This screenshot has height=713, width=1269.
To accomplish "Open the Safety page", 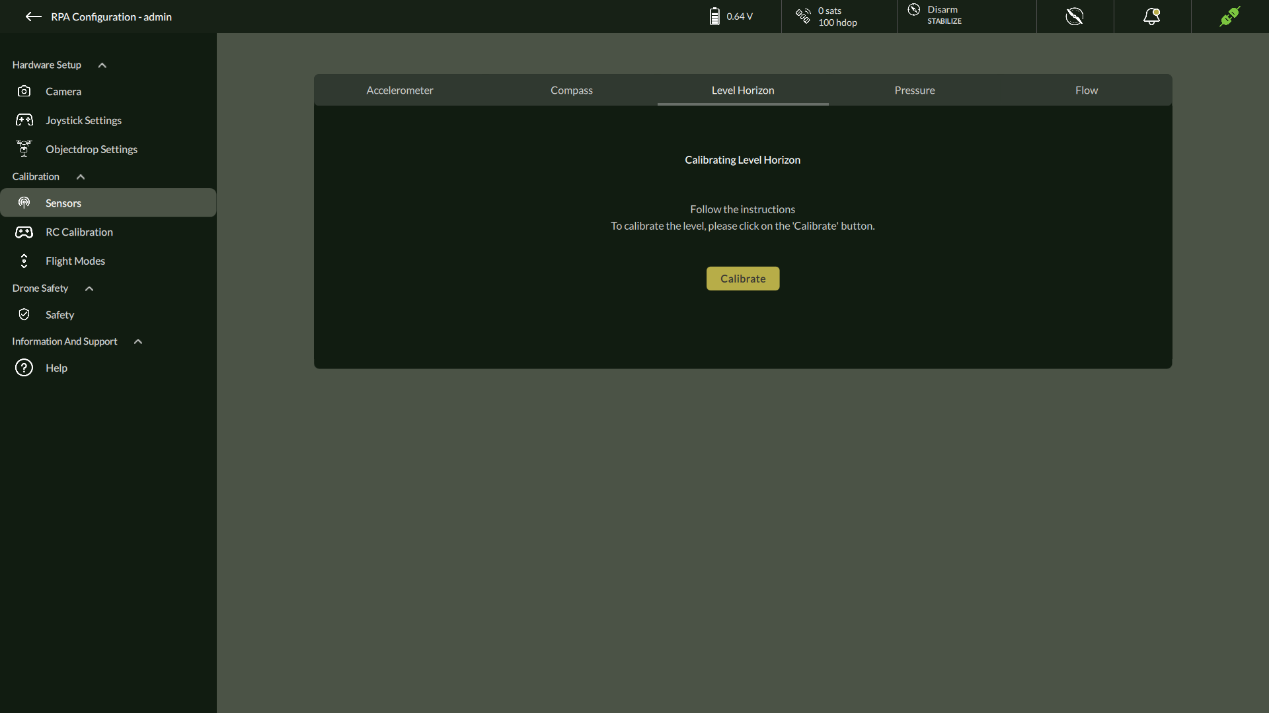I will pyautogui.click(x=108, y=314).
